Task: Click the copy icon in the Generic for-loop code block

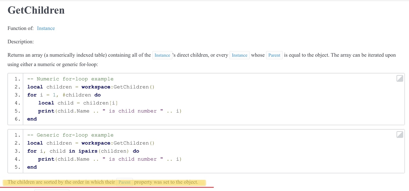Action: point(400,134)
